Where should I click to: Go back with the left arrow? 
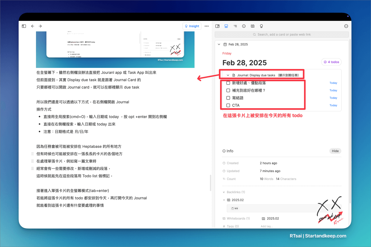33,26
